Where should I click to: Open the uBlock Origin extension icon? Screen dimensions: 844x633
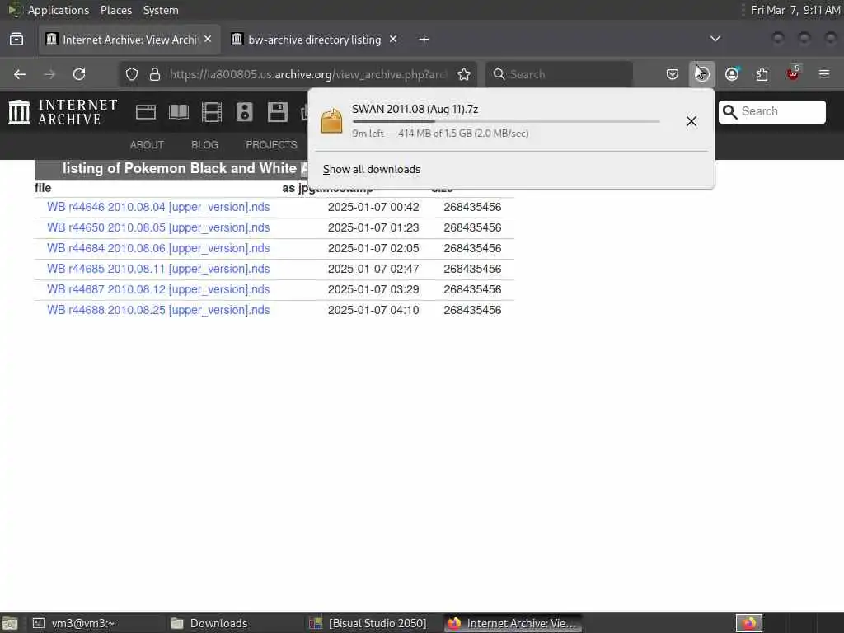[793, 73]
